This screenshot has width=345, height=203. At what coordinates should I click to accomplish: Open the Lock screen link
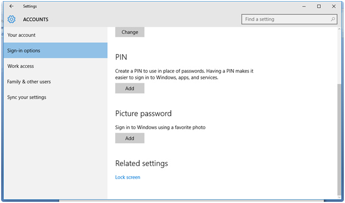click(x=127, y=177)
